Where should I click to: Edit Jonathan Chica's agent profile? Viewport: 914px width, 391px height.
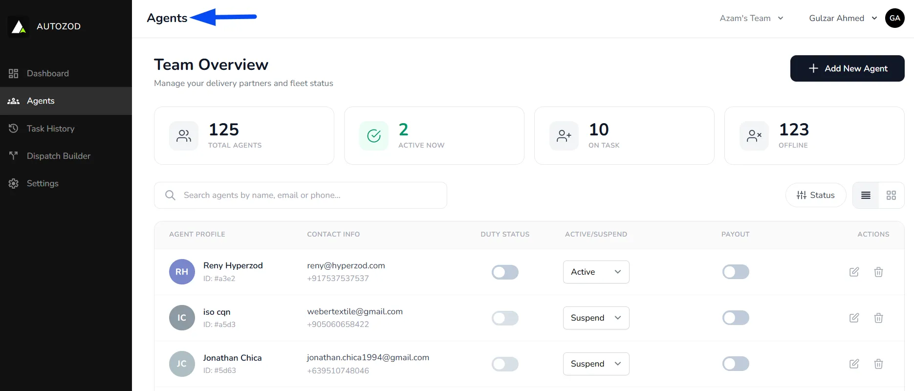(x=854, y=364)
